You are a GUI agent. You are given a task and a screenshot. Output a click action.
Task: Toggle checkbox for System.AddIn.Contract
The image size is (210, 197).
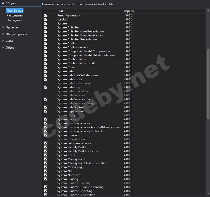(46, 47)
